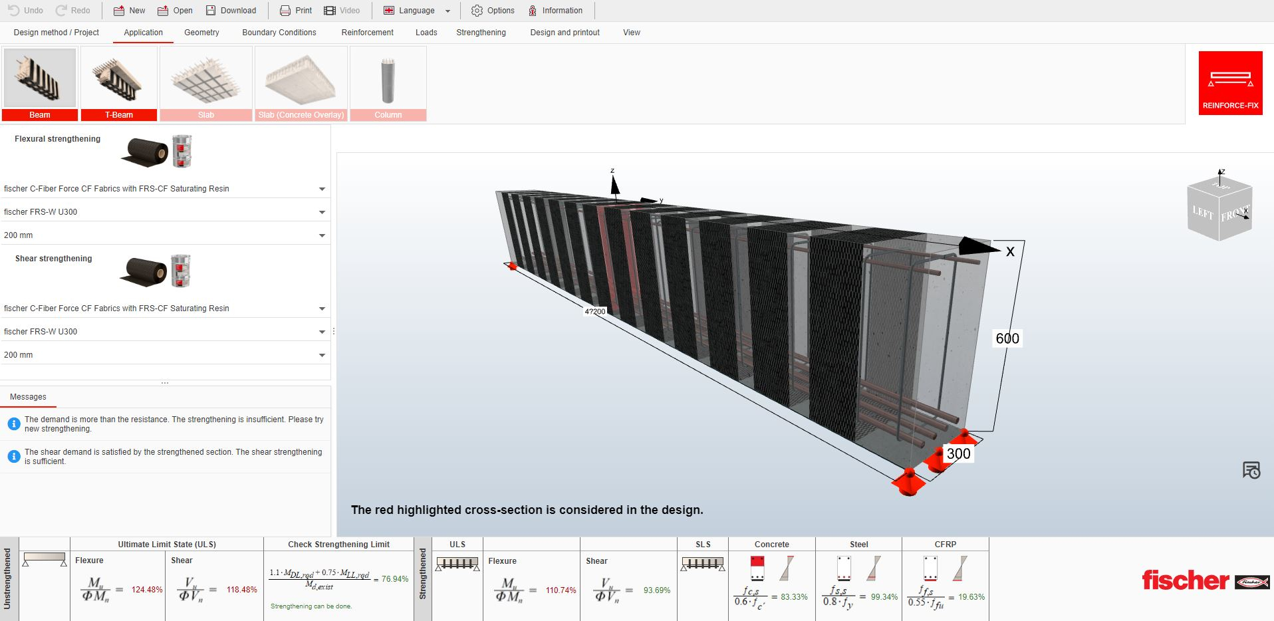The width and height of the screenshot is (1274, 621).
Task: Open a project file
Action: pyautogui.click(x=175, y=10)
